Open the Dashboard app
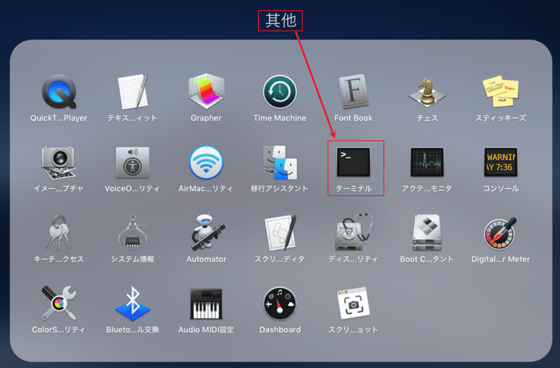560x368 pixels. coord(280,304)
